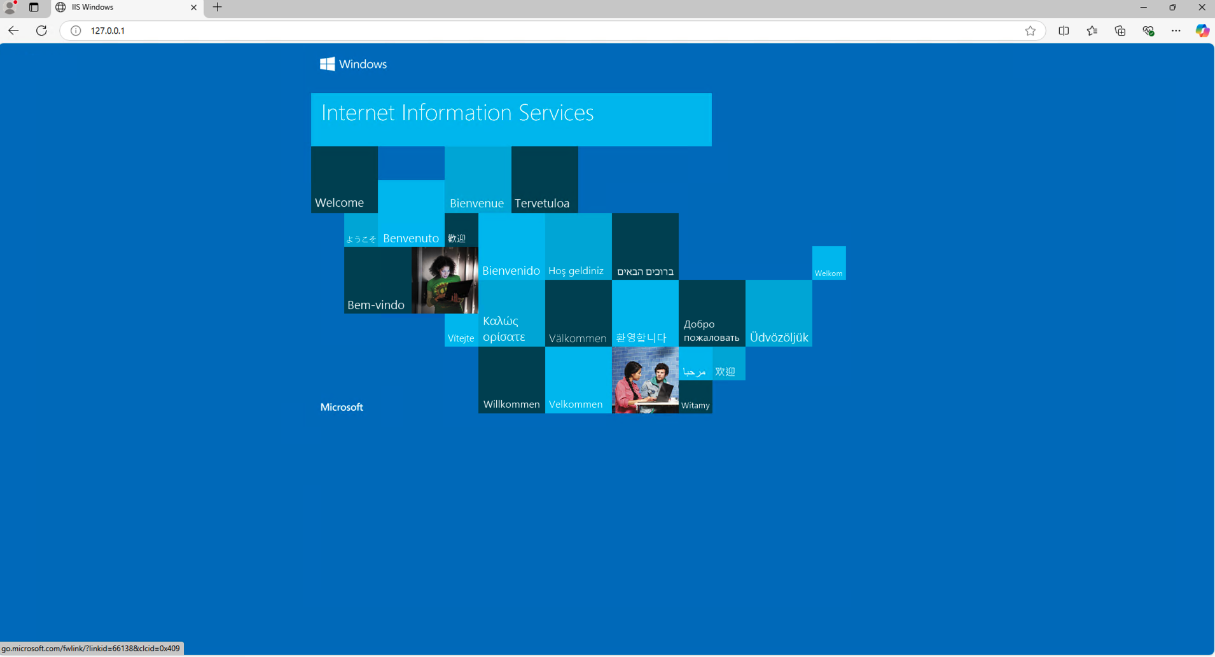Click the Welcome tile
The height and width of the screenshot is (657, 1215).
point(344,179)
